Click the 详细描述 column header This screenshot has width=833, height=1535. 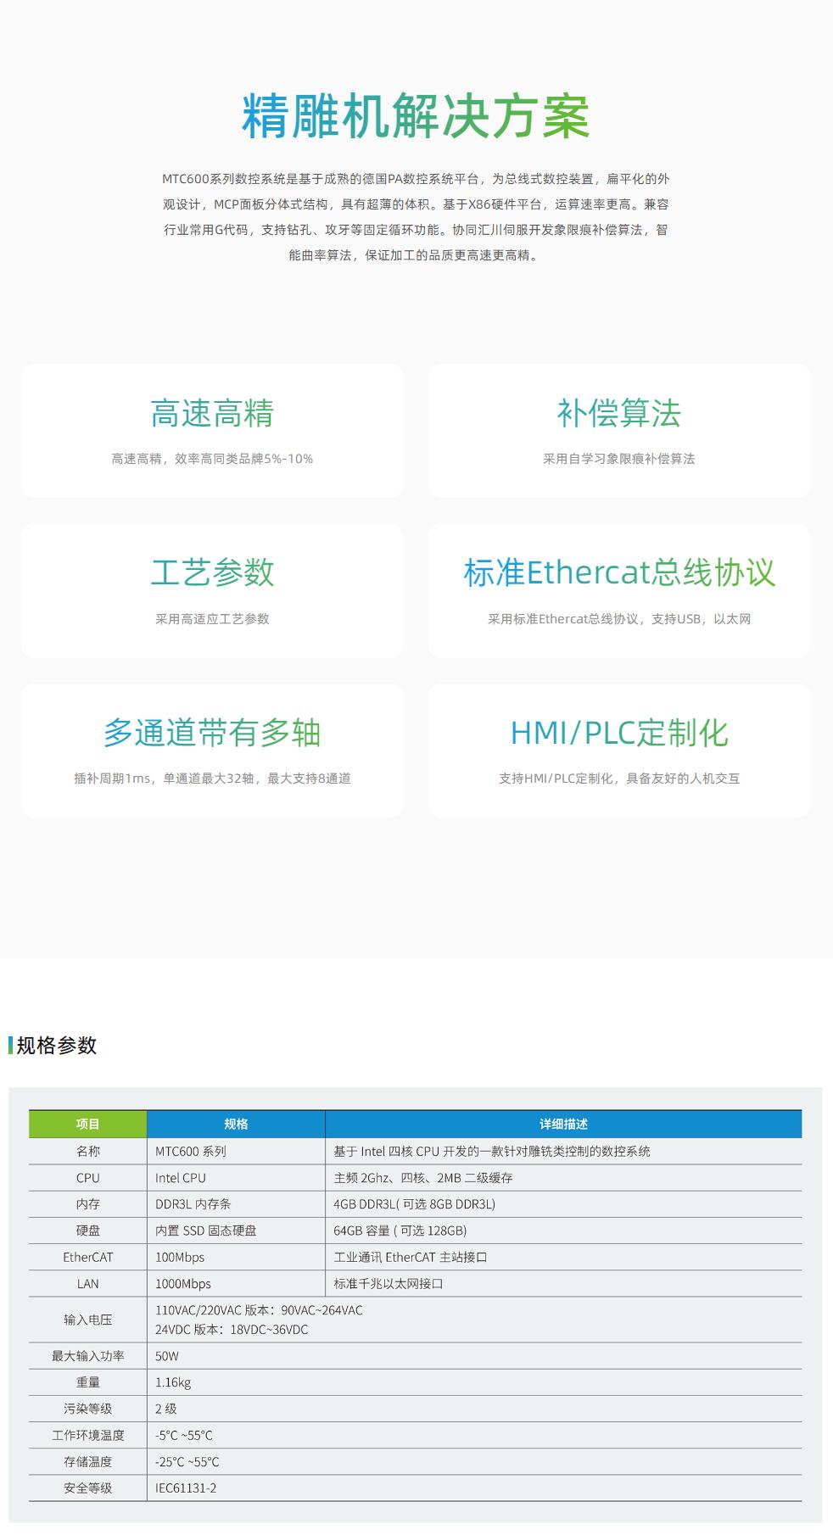[x=564, y=1124]
